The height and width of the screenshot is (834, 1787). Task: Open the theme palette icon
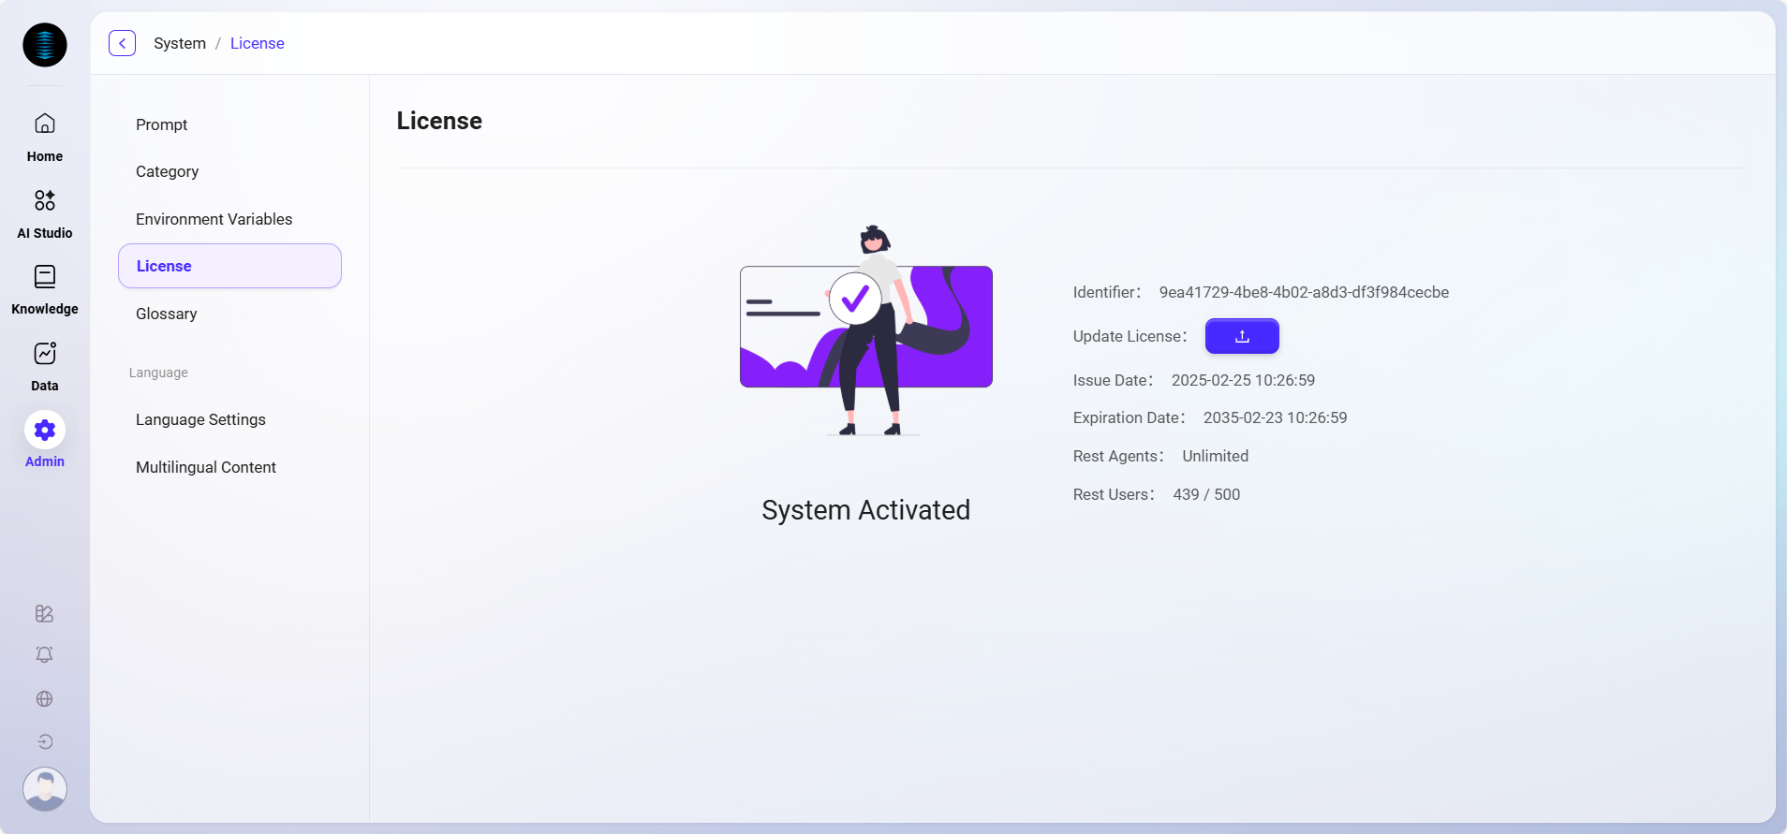44,614
